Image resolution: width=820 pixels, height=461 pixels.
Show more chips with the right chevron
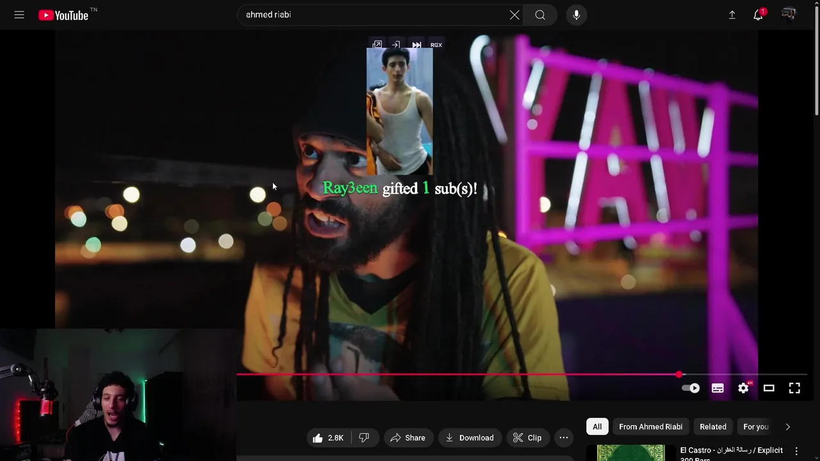click(x=788, y=426)
